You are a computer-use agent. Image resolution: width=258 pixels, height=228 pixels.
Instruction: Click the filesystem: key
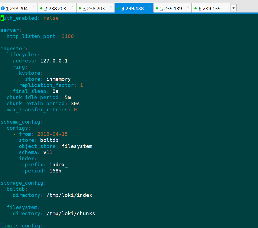[23, 207]
